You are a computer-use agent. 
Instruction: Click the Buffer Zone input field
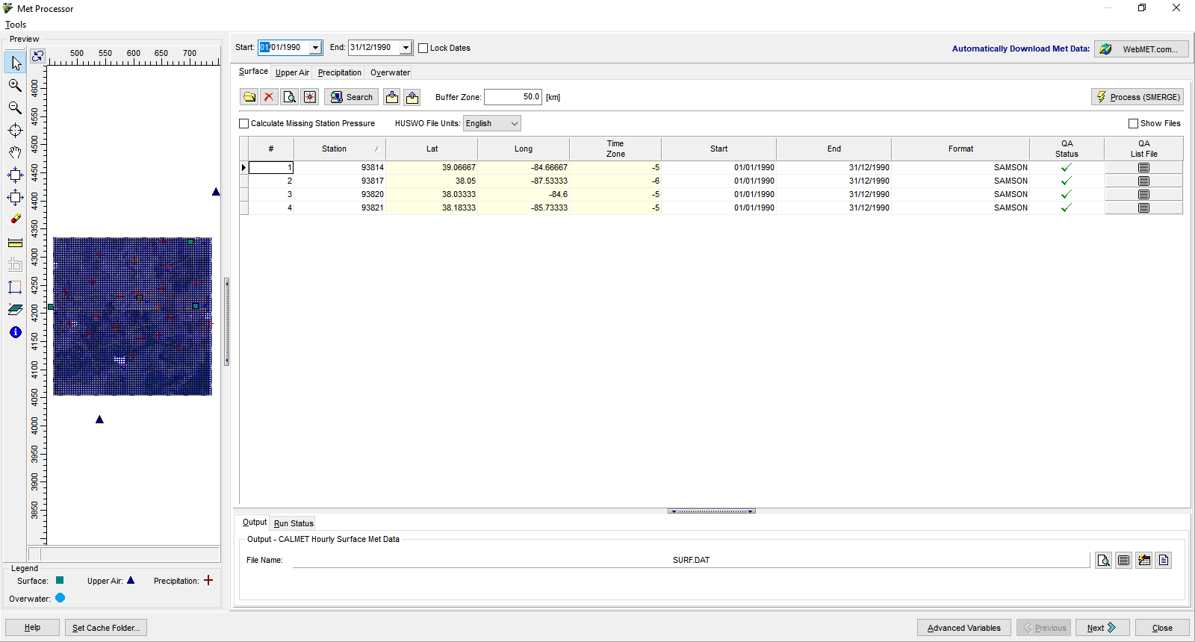[x=512, y=97]
